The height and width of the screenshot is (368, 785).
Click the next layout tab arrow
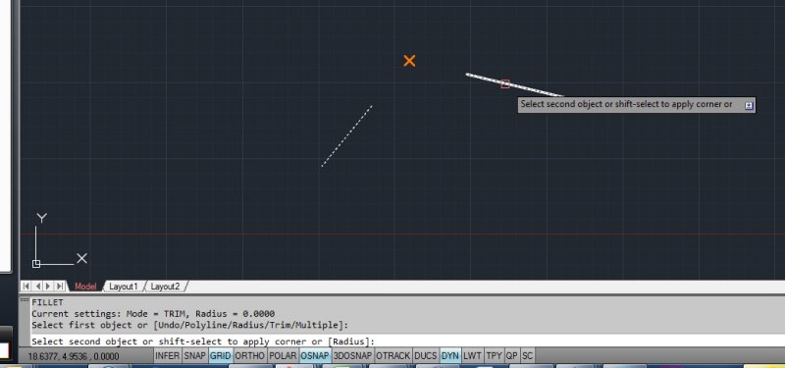click(48, 287)
